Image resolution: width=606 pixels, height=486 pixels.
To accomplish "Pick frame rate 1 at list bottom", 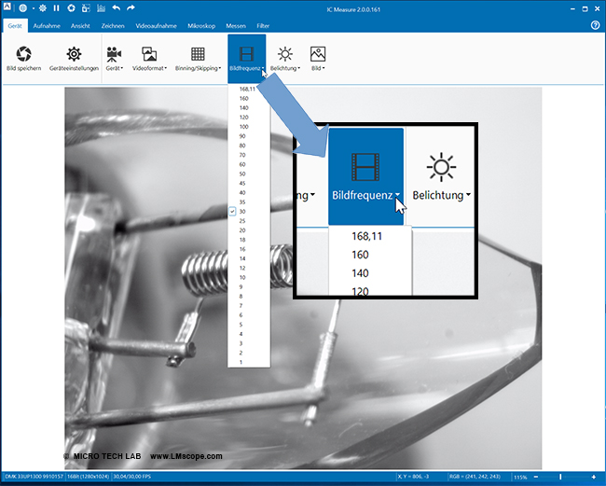I will click(x=243, y=359).
